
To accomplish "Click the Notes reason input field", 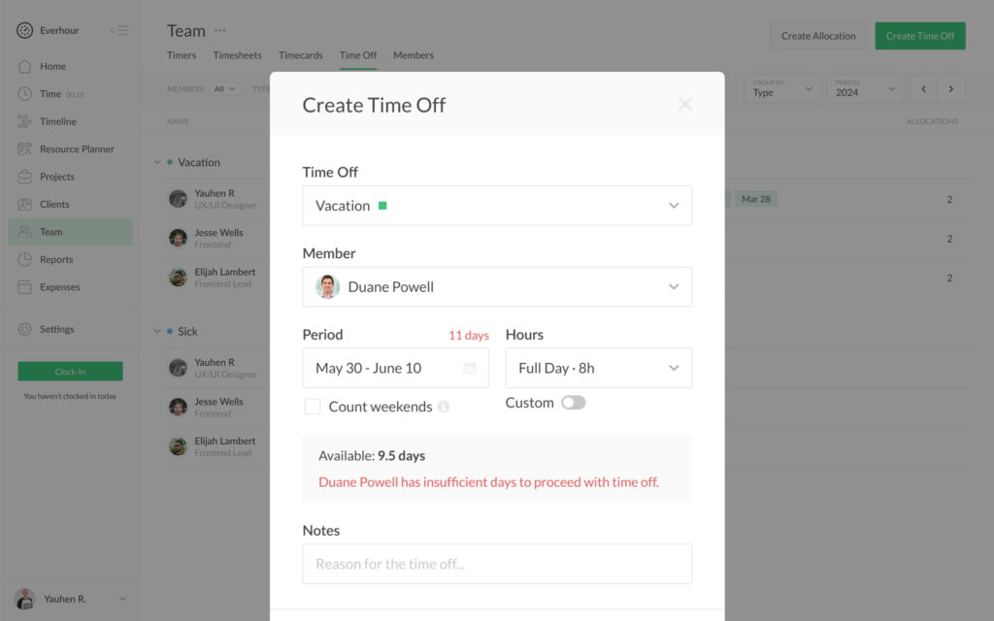I will 497,564.
